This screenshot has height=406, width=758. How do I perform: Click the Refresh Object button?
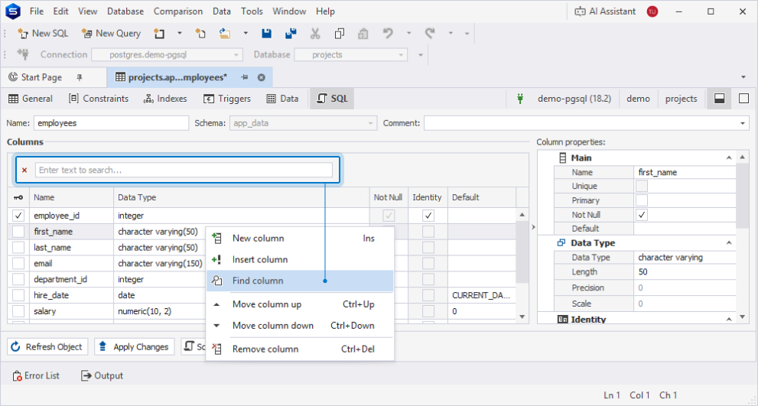(47, 347)
